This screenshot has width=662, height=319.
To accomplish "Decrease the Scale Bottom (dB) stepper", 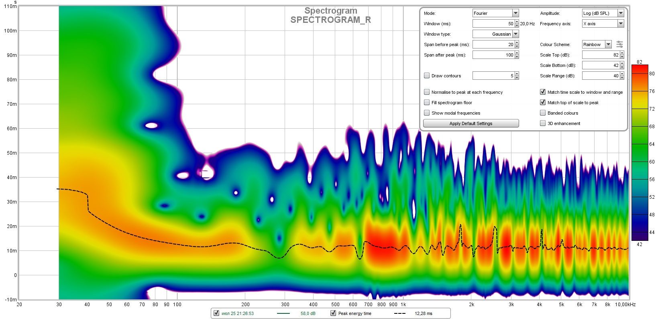I will point(622,67).
